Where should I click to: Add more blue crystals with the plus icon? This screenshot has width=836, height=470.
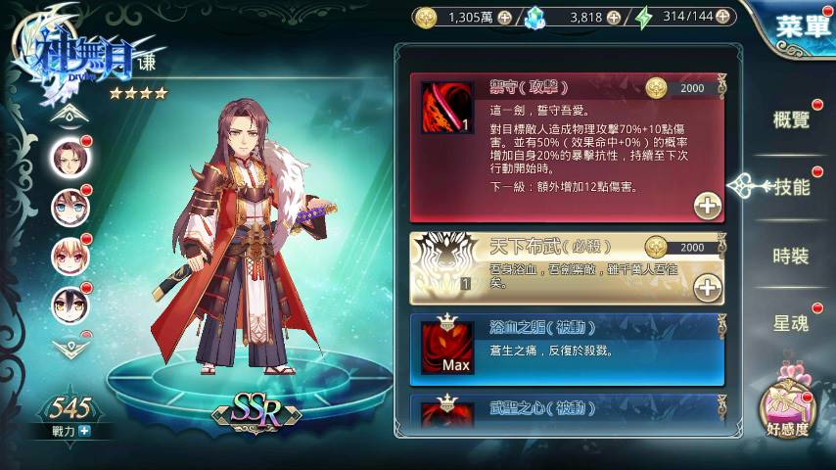tap(614, 18)
